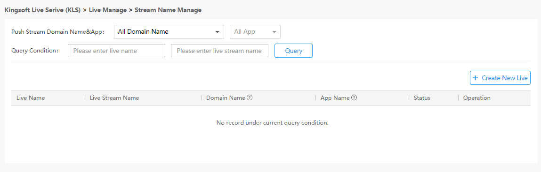Click the App Name help icon
The height and width of the screenshot is (172, 541).
click(354, 97)
